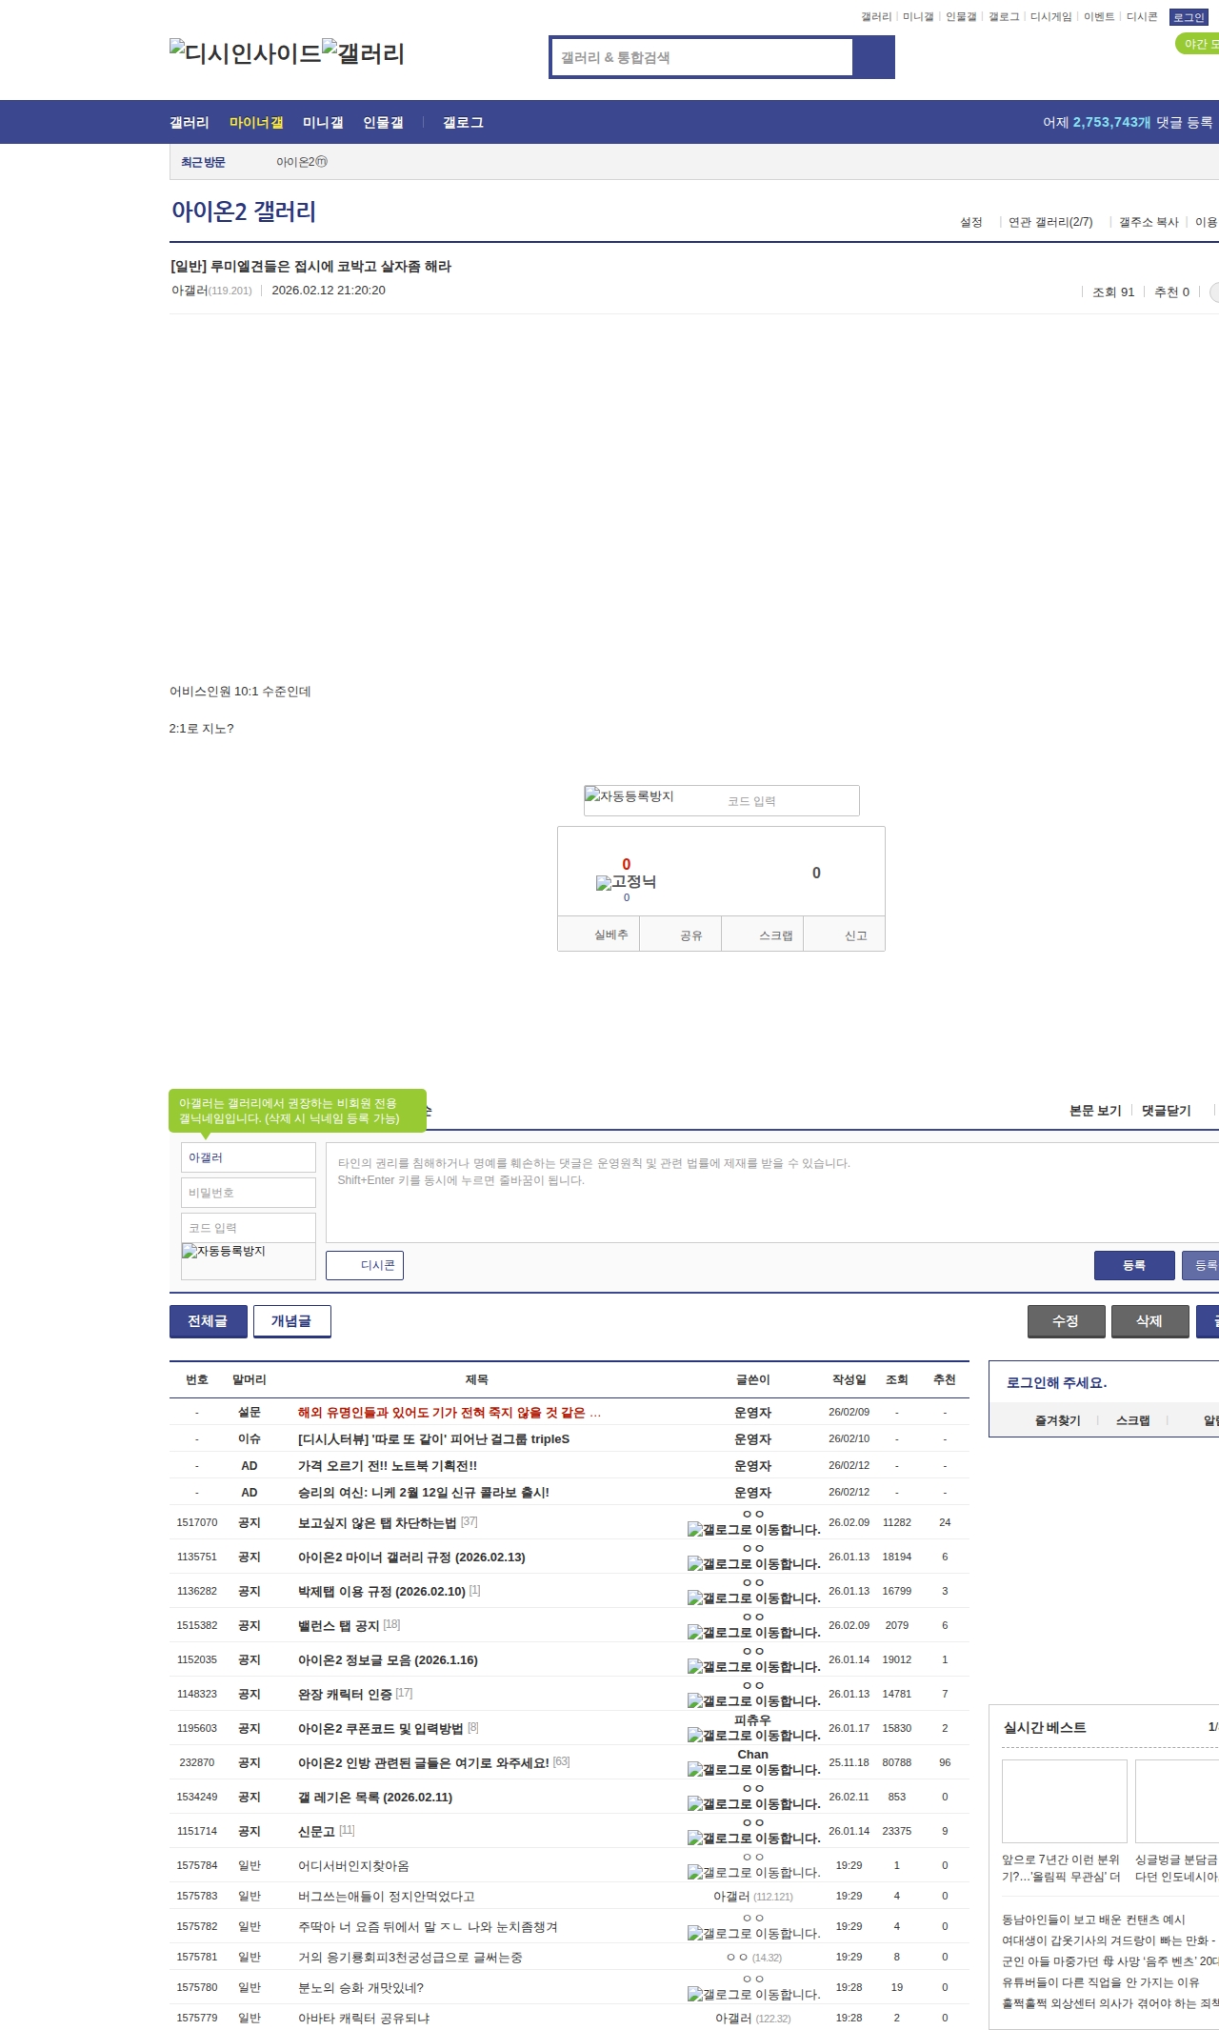The image size is (1219, 2030).
Task: Open gallog icon on post row 1152035
Action: (x=753, y=1667)
